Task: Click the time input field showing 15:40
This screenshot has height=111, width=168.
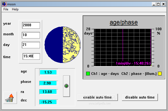Action: point(31,56)
